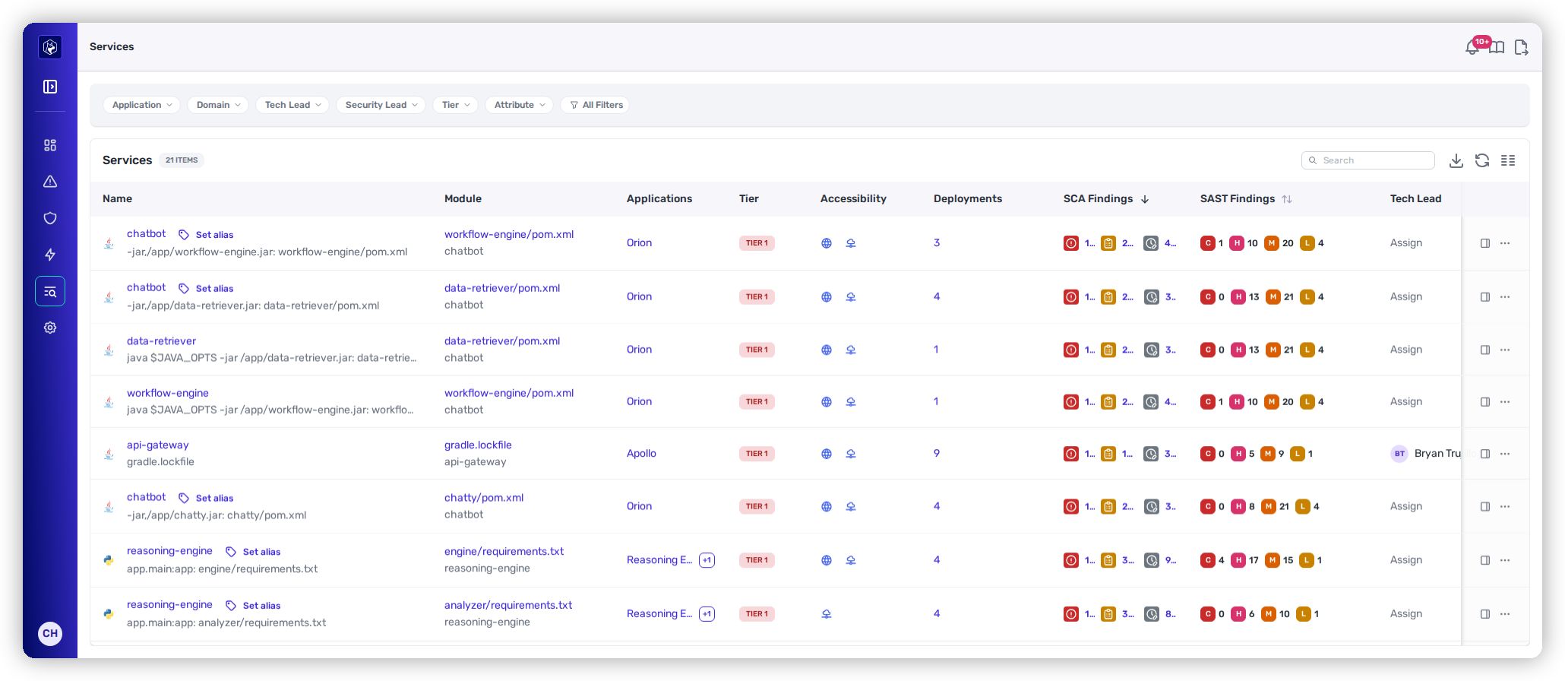Open the CH user avatar
This screenshot has width=1565, height=681.
tap(50, 633)
